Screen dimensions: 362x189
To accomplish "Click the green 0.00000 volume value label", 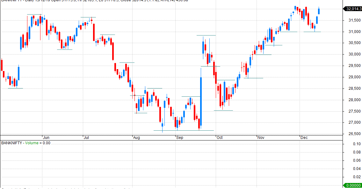I will pyautogui.click(x=352, y=185).
